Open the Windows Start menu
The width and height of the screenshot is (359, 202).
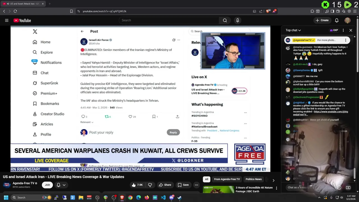pyautogui.click(x=6, y=198)
